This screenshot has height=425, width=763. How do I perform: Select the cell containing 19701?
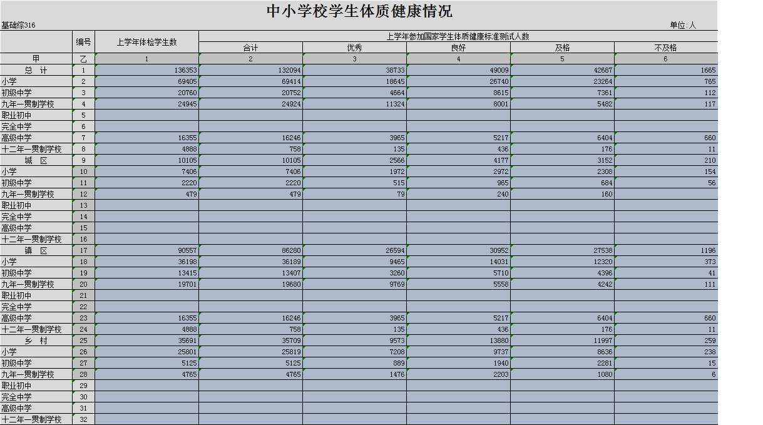(x=147, y=284)
